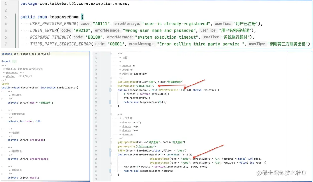Image resolution: width=313 pixels, height=182 pixels.
Task: Click the @Author tag in ResponseBean Javadoc
Action: point(12,72)
